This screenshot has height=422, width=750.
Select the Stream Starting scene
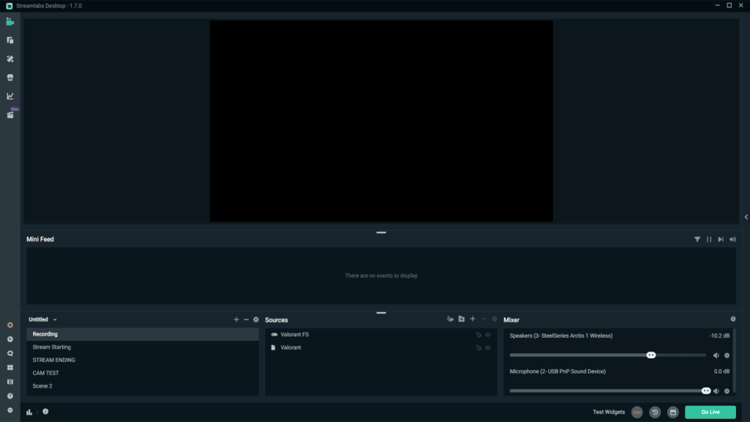click(51, 347)
